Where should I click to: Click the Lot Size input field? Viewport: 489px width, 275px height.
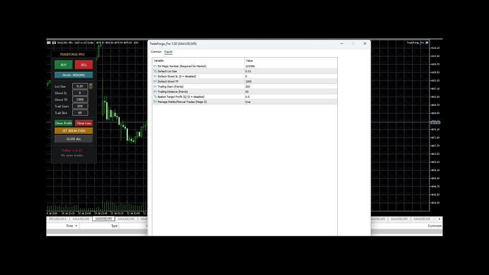[x=80, y=87]
